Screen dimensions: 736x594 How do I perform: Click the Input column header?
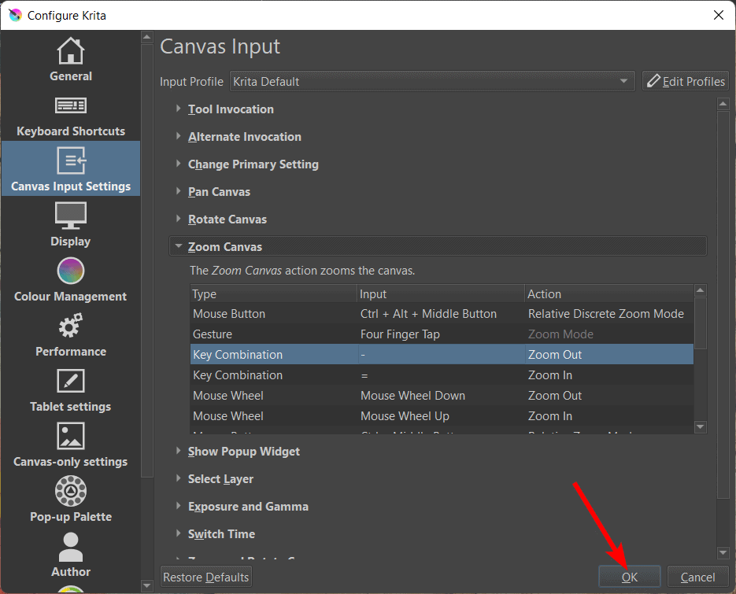pos(441,294)
